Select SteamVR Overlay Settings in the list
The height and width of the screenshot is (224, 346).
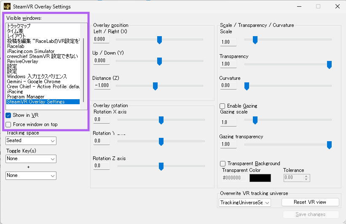coord(43,102)
